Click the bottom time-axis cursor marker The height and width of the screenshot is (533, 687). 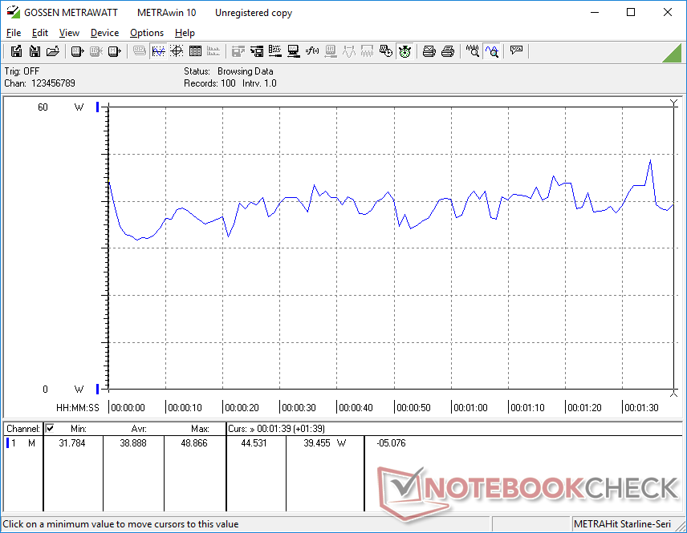pos(674,394)
